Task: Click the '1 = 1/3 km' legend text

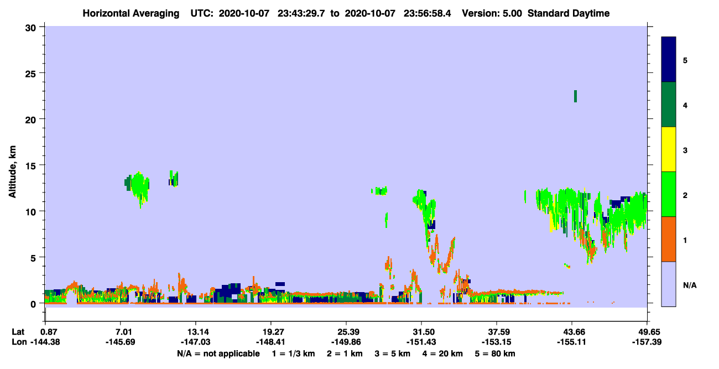Action: click(293, 354)
